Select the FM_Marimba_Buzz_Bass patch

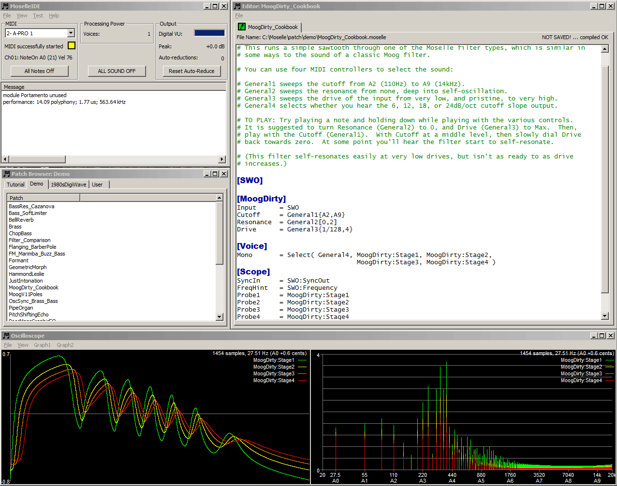click(37, 254)
